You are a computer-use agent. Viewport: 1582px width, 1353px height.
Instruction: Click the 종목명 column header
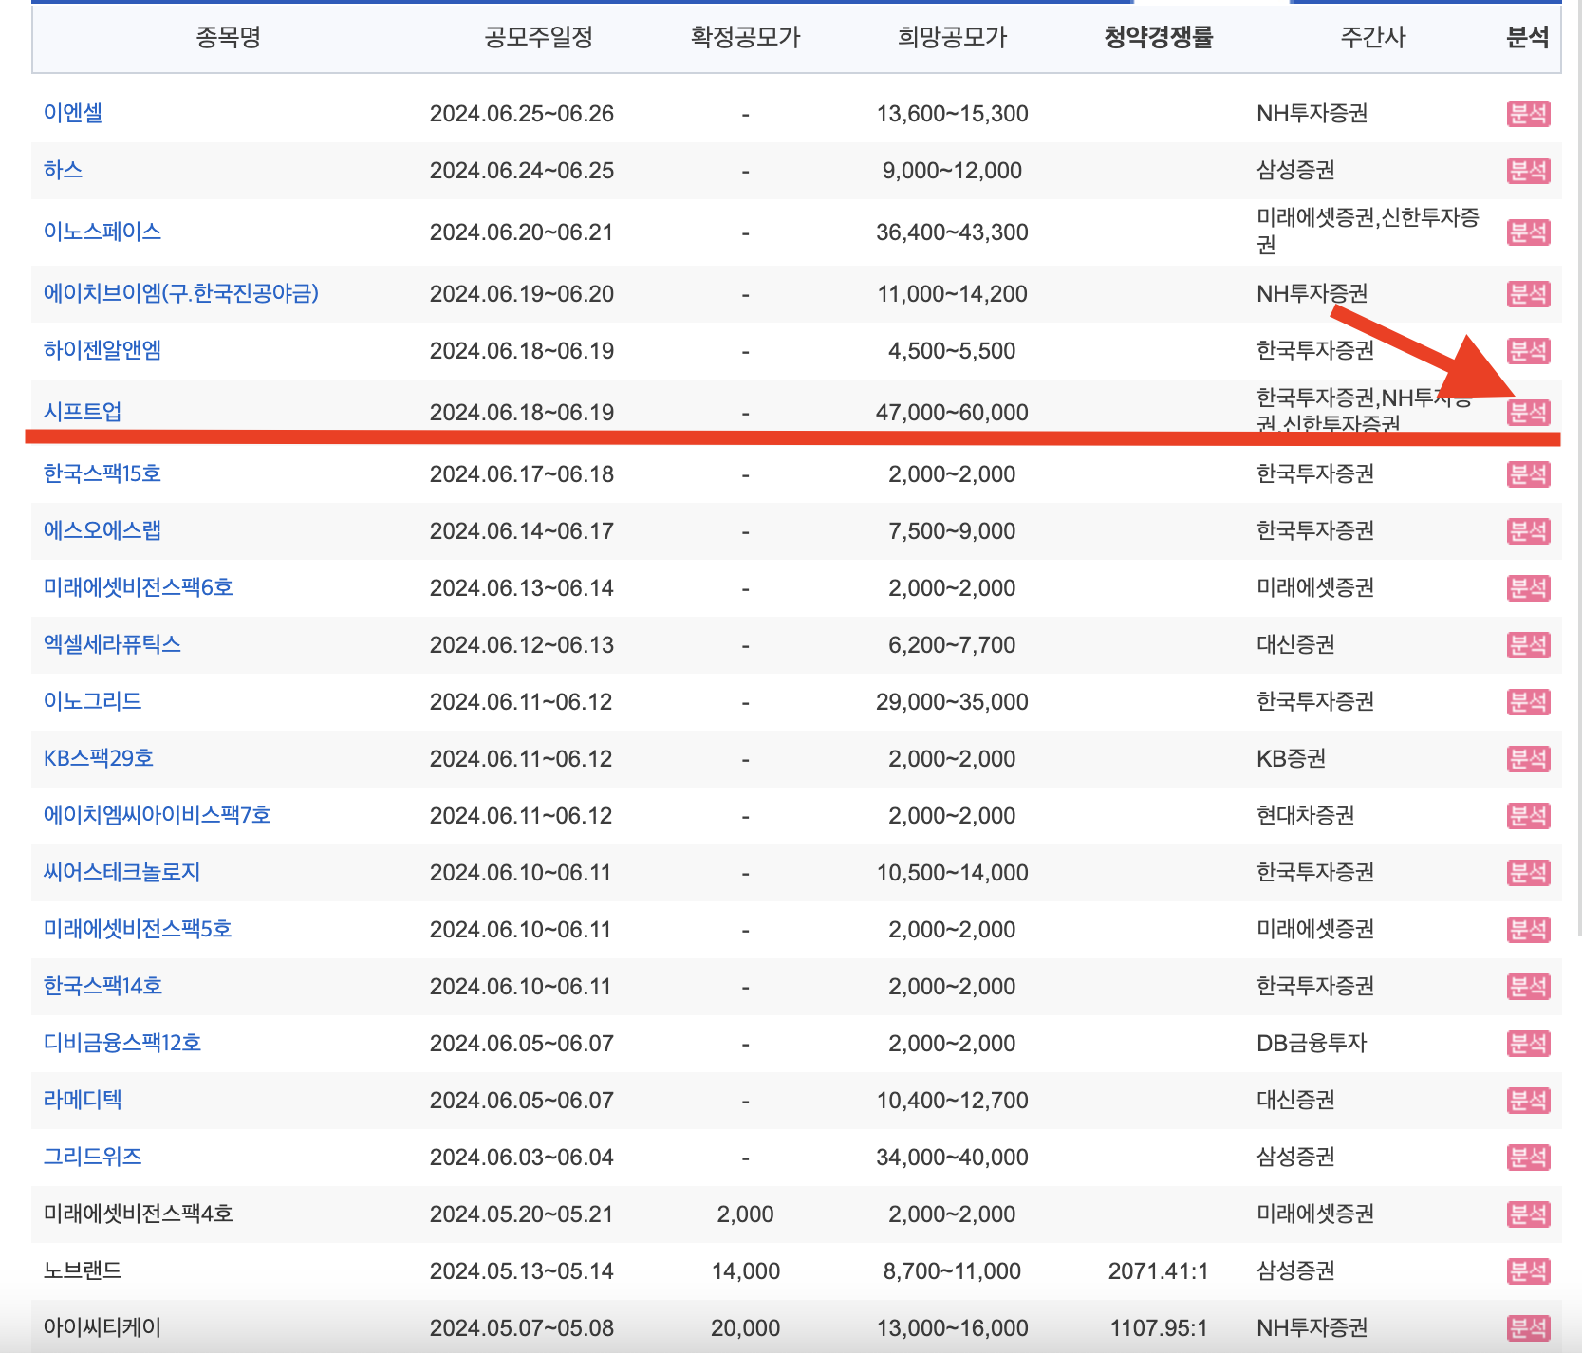(x=228, y=37)
